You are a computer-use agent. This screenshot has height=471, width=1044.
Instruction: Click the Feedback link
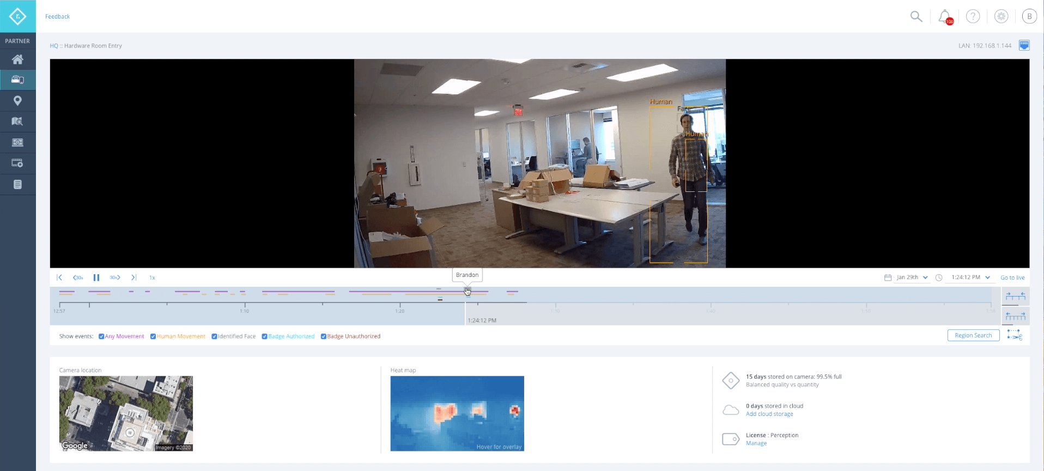point(57,16)
